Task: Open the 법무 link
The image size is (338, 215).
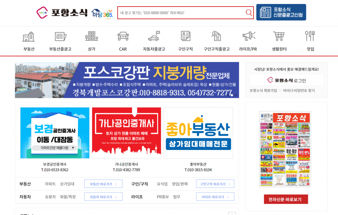Action: (x=177, y=197)
